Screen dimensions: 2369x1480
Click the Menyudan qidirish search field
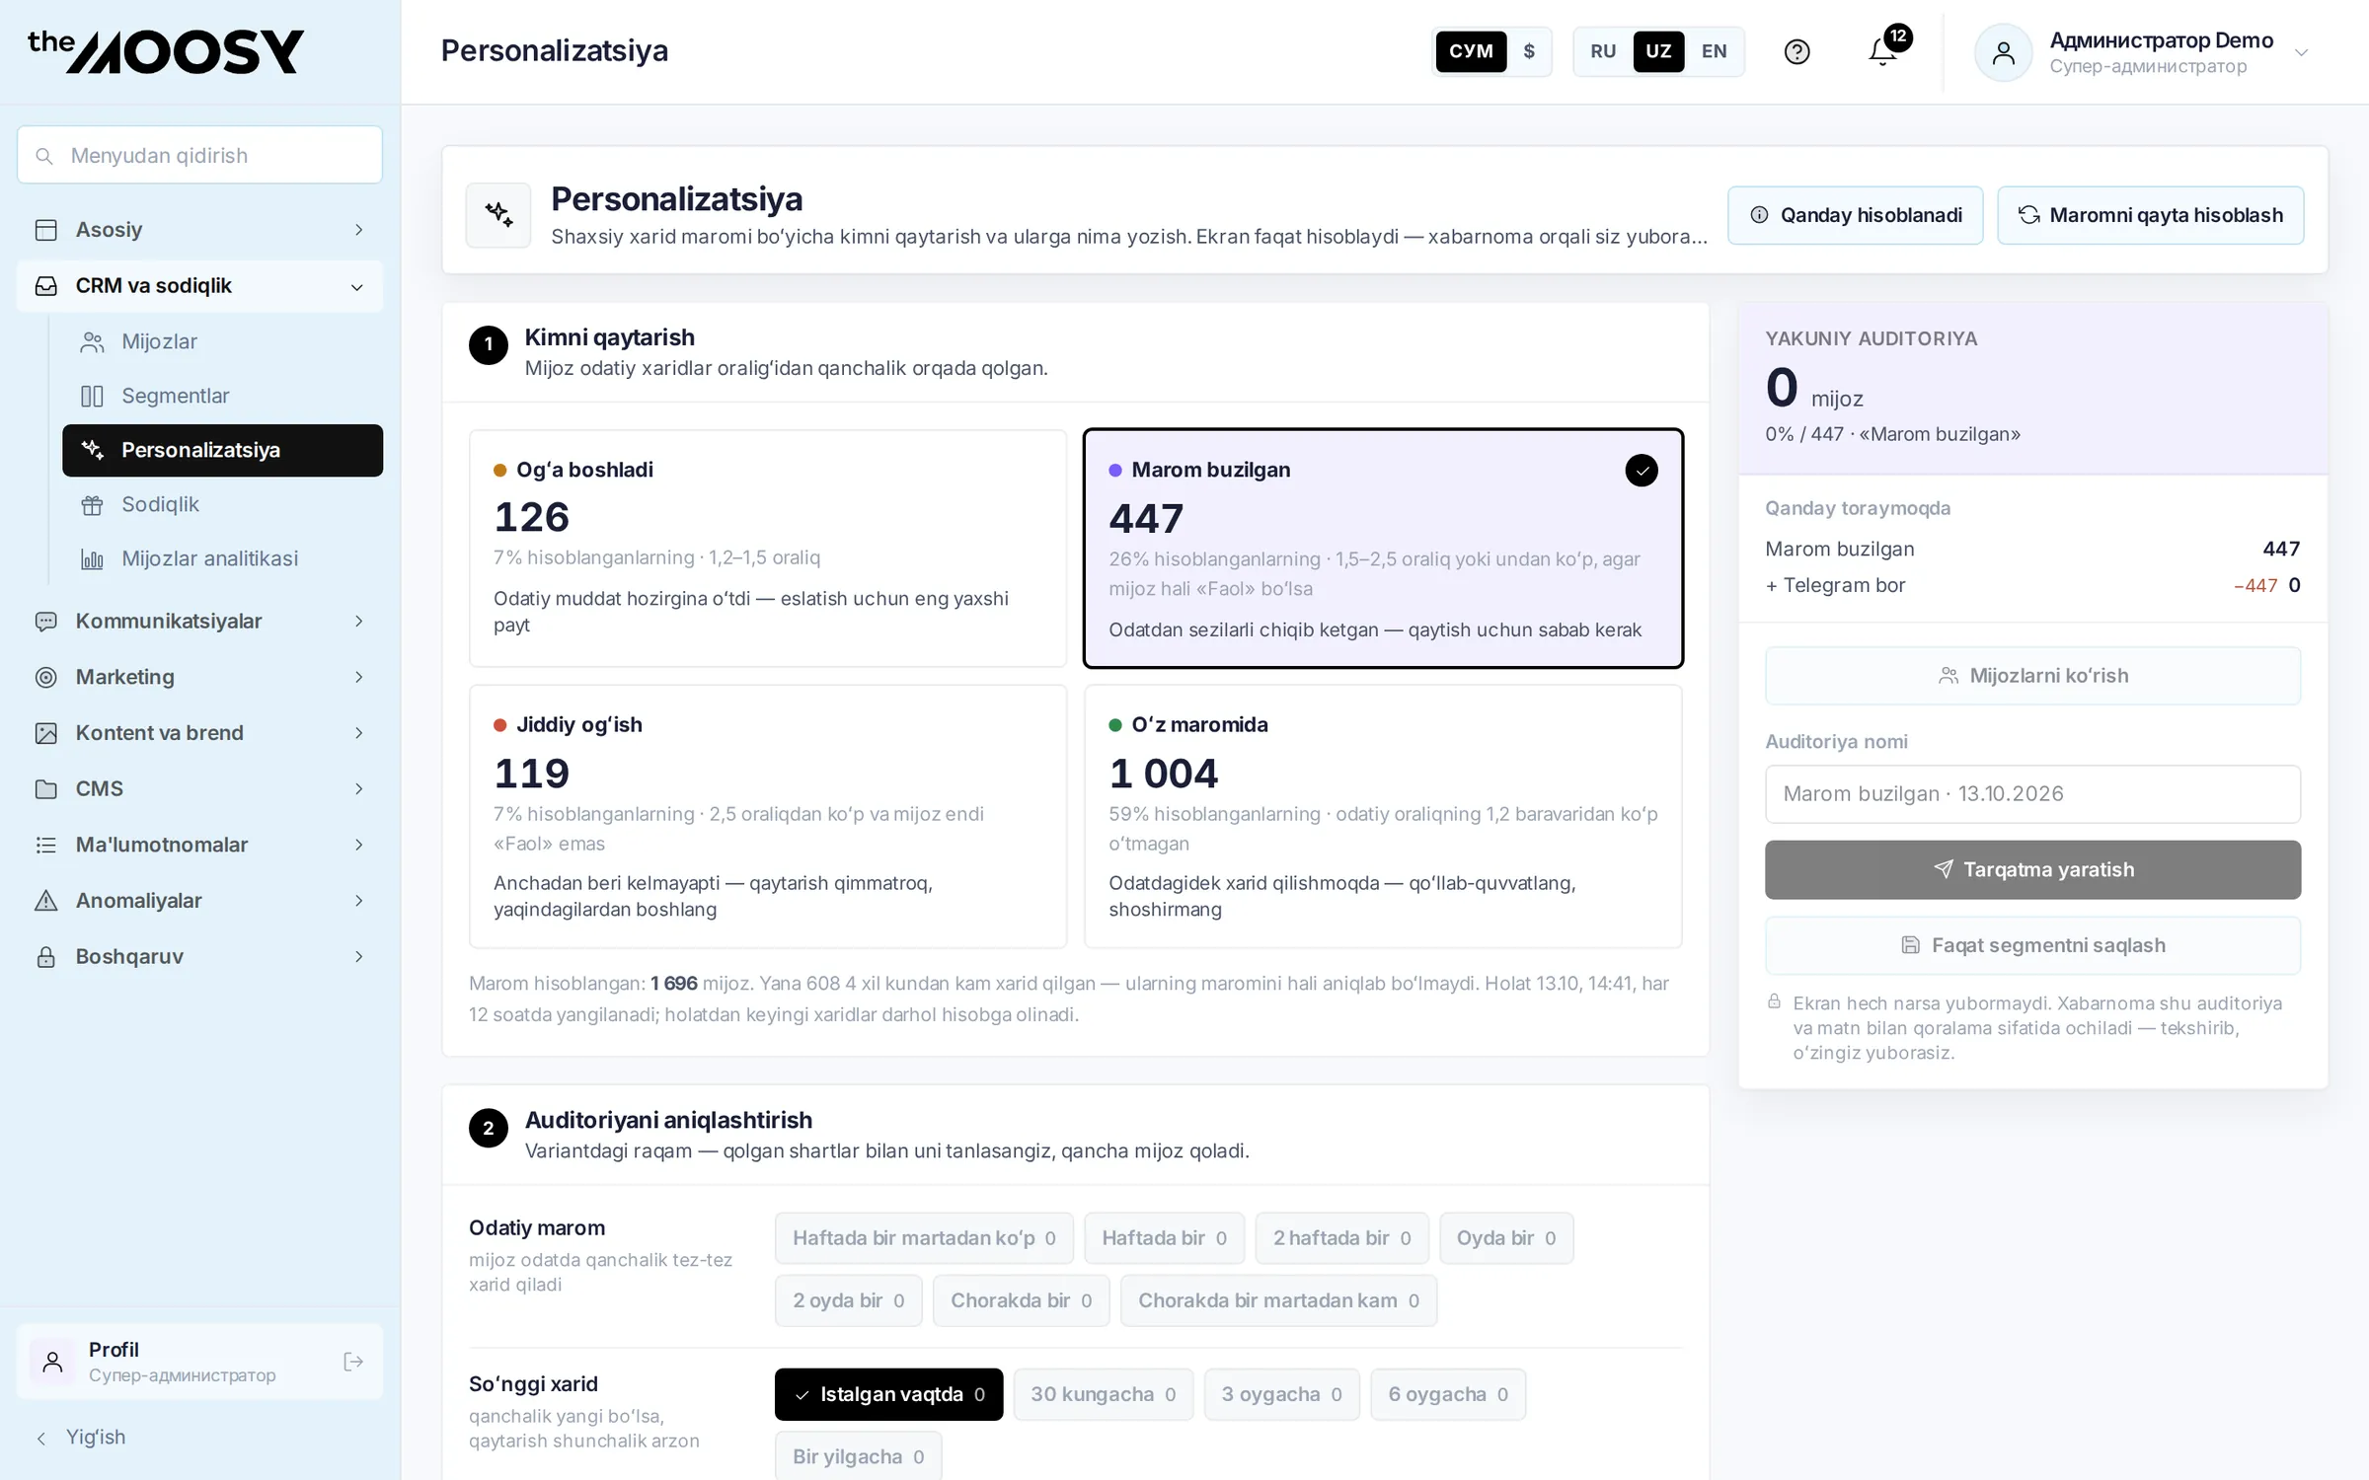199,155
